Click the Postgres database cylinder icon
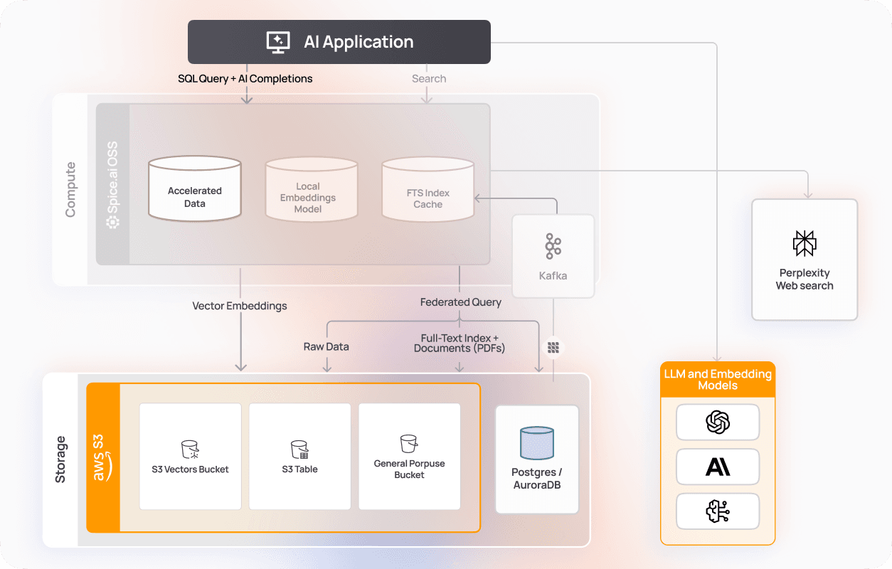 coord(537,443)
